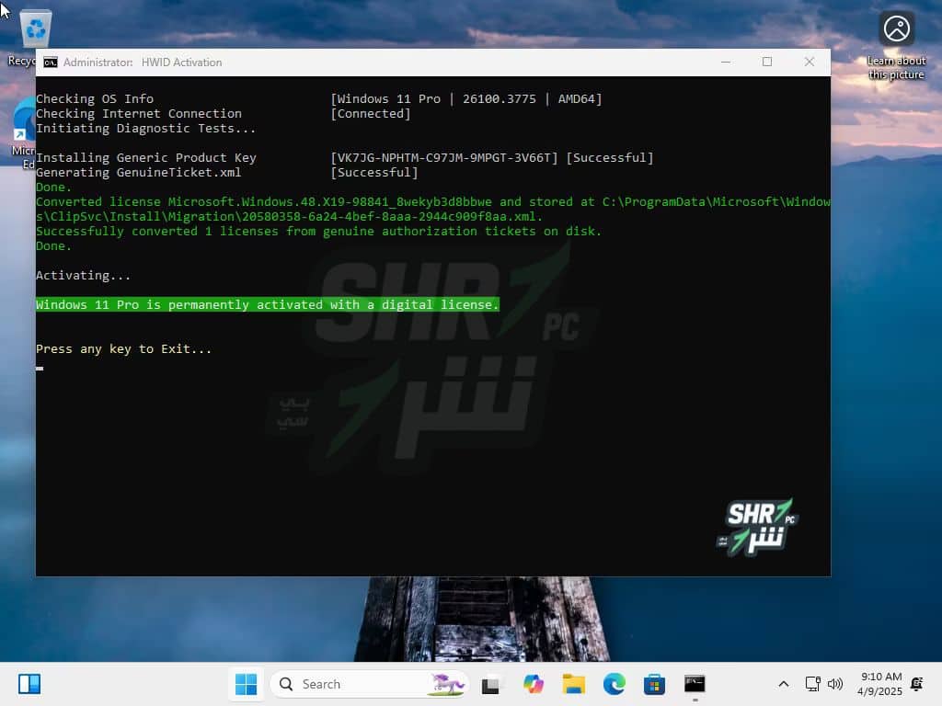This screenshot has height=706, width=942.
Task: Open the Windows Start menu
Action: click(246, 684)
